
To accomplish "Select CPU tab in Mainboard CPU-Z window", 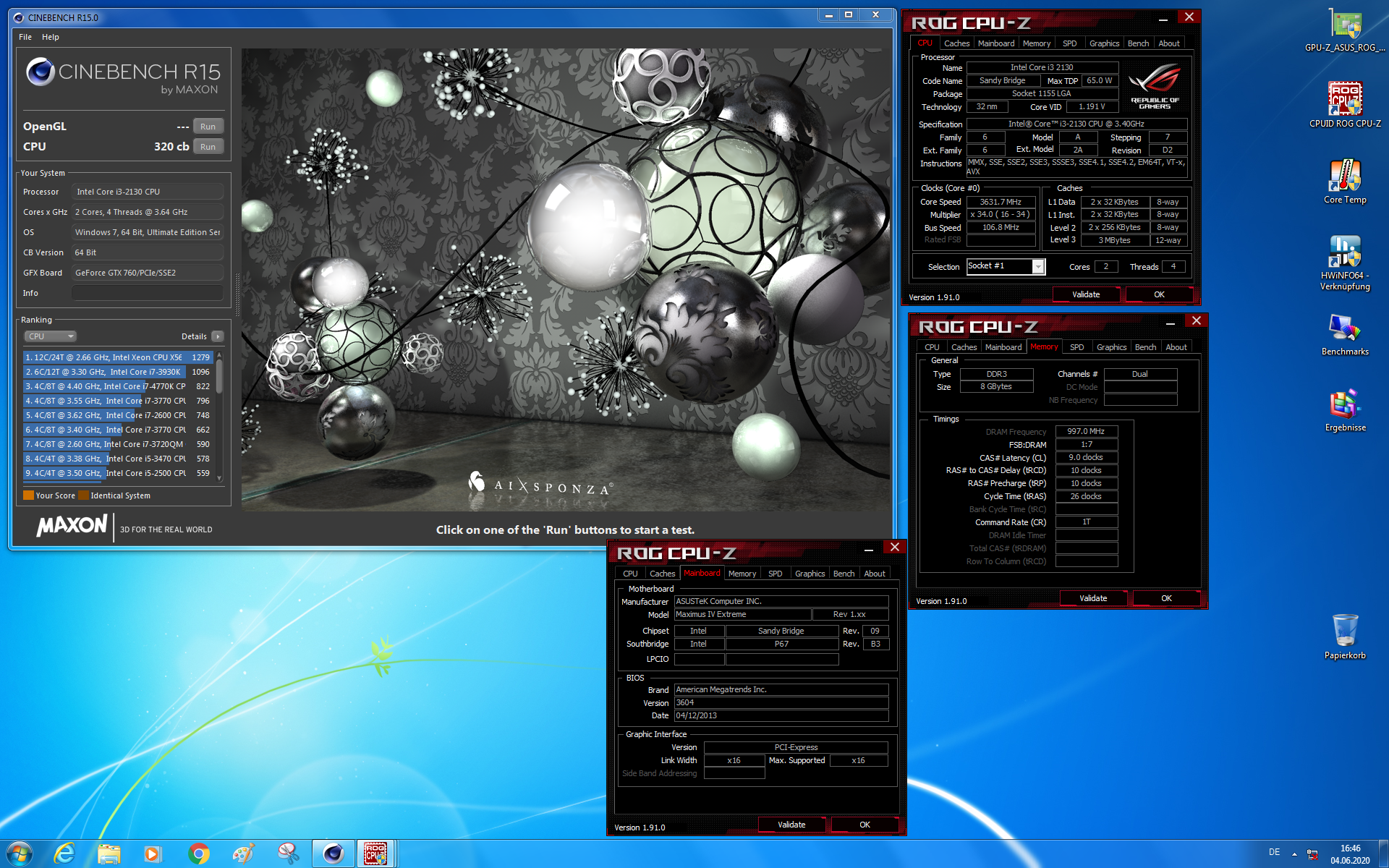I will (630, 574).
